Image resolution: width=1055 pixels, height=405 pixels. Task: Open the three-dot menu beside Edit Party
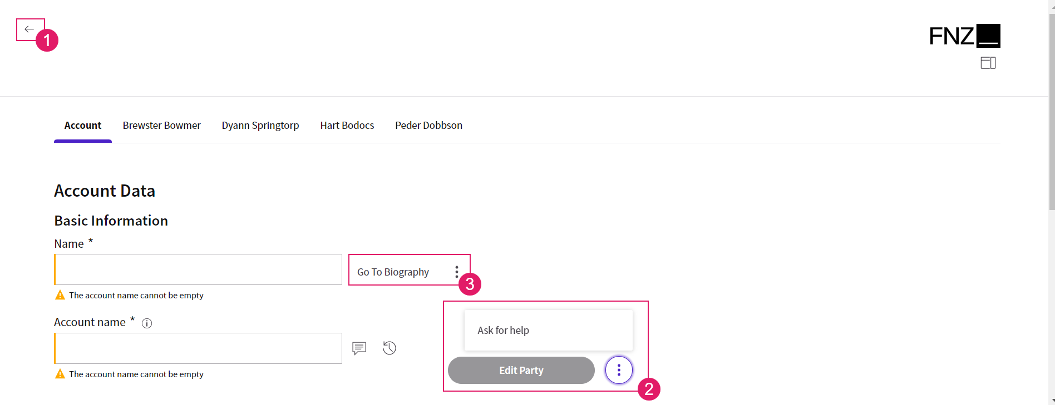pos(619,370)
